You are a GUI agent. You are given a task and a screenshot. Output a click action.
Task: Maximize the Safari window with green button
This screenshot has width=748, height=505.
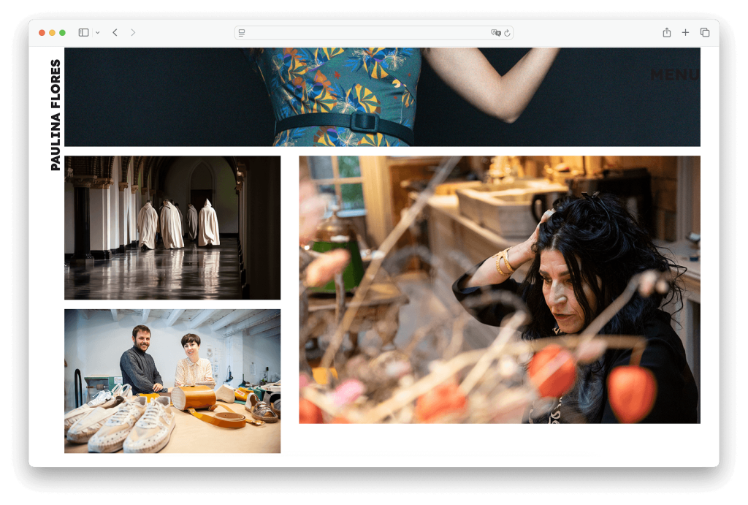coord(62,33)
